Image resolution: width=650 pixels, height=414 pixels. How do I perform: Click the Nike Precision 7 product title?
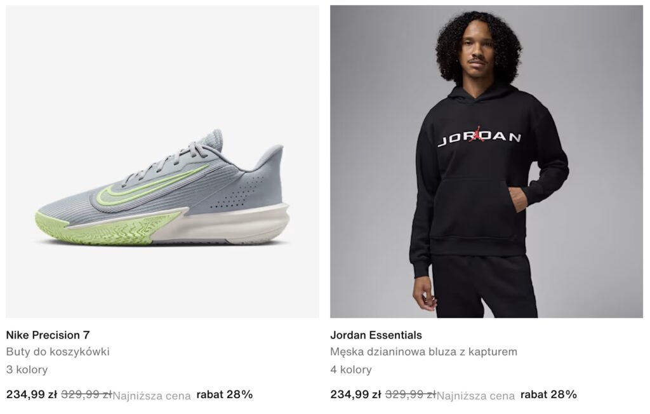click(x=48, y=335)
